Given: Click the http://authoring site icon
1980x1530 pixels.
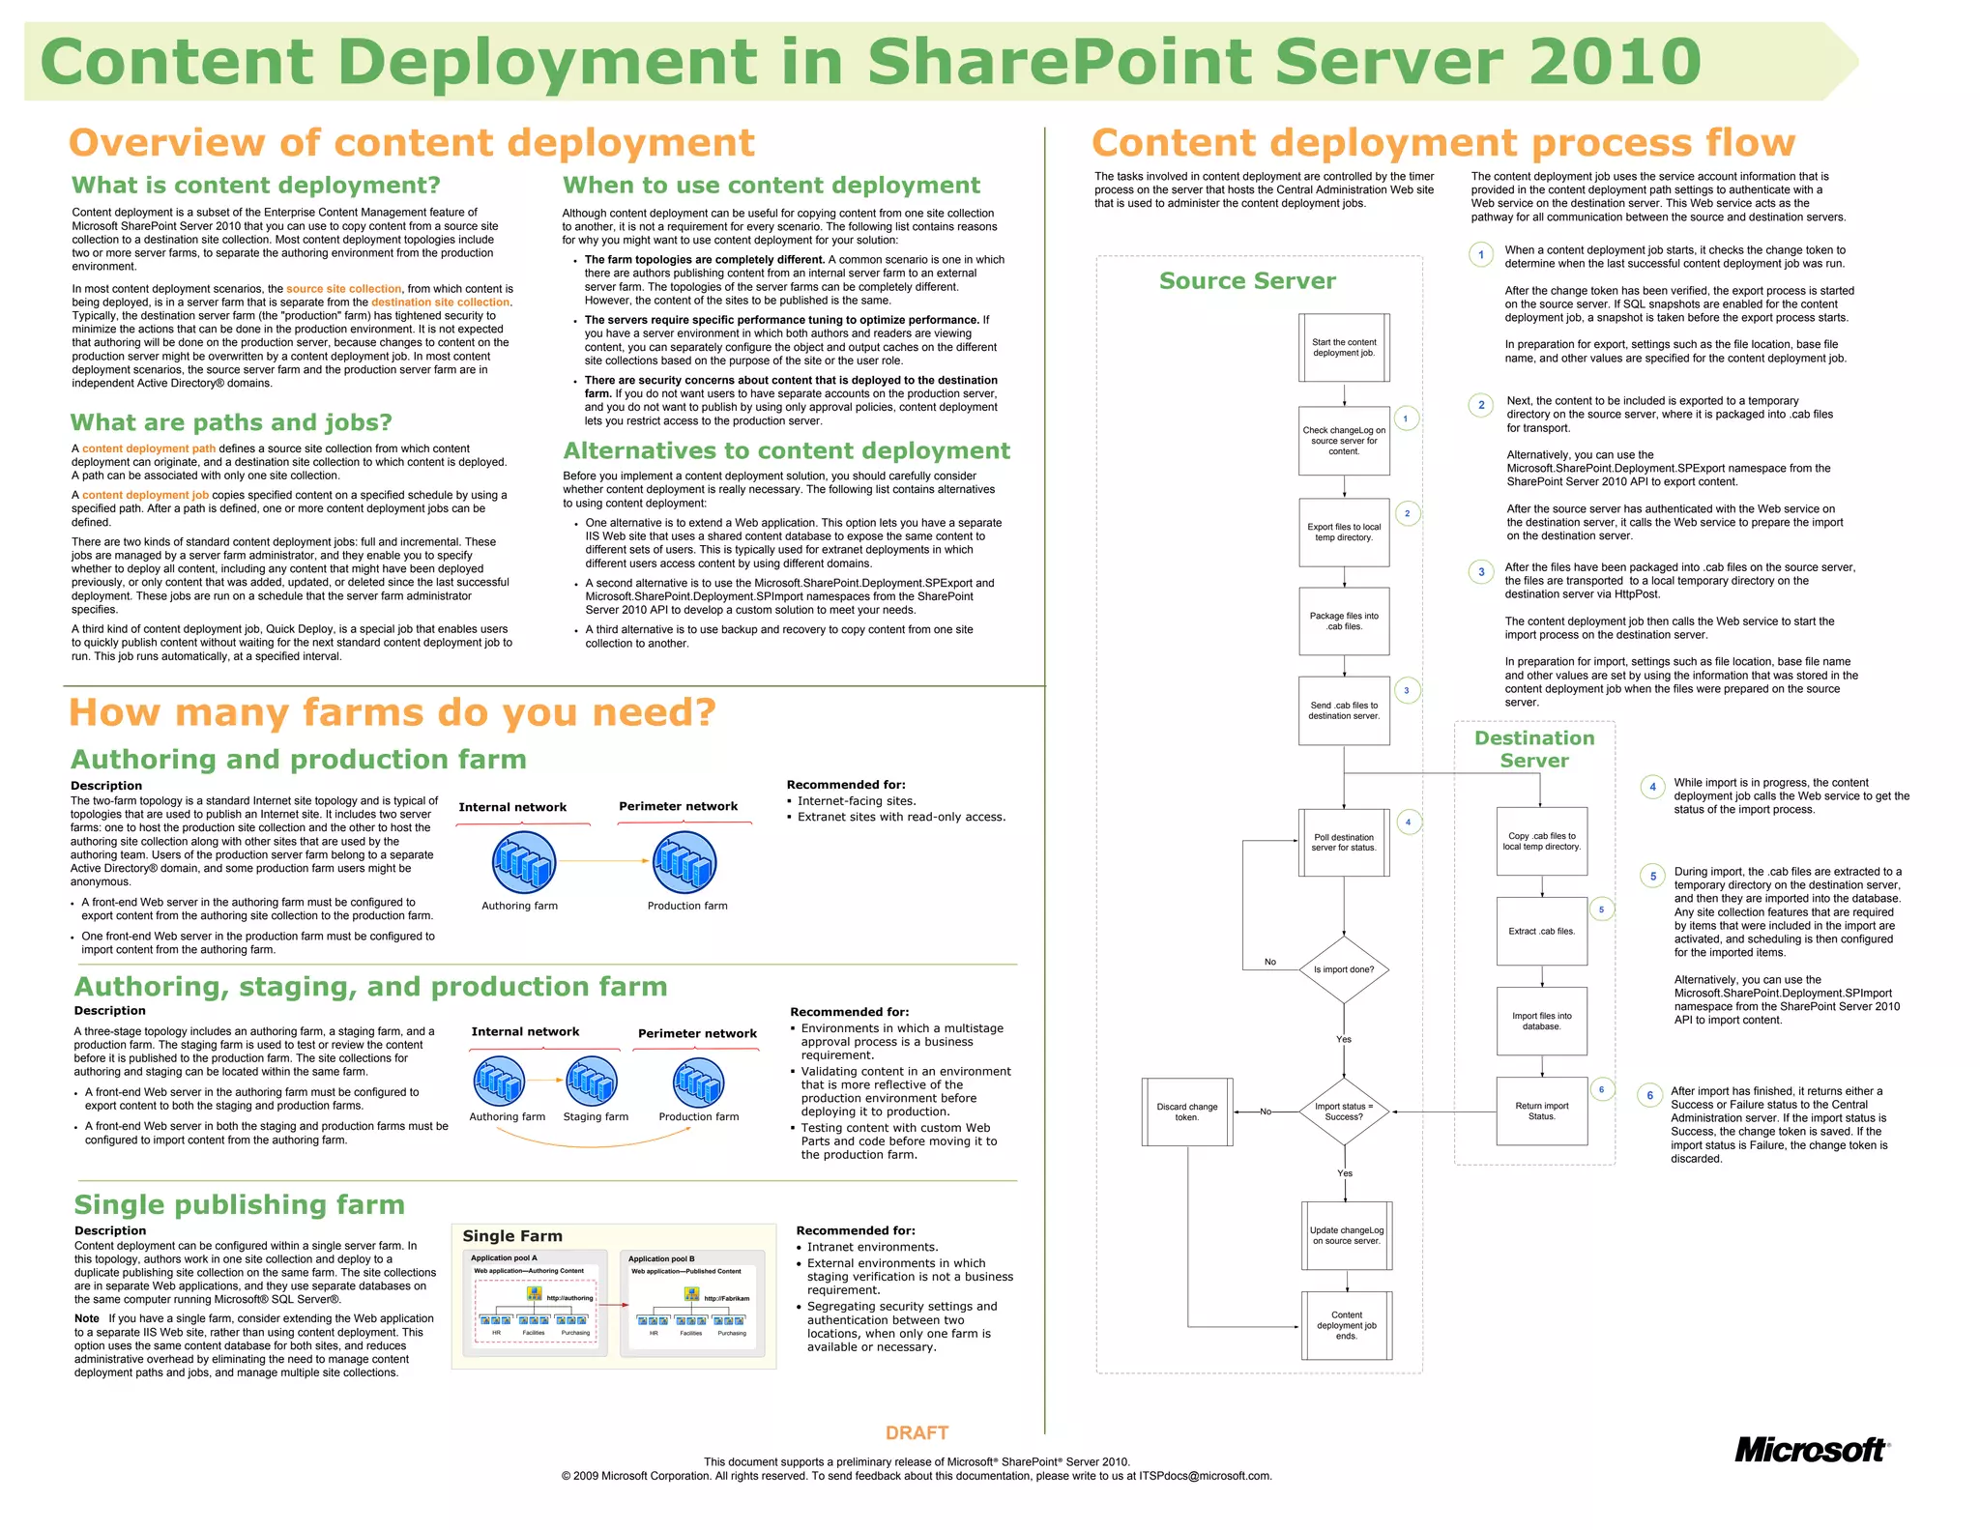Looking at the screenshot, I should coord(534,1293).
